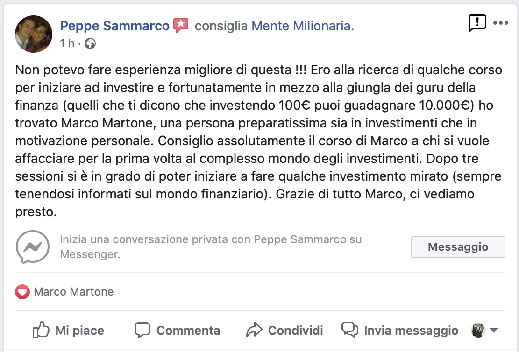
Task: Open Peppe Sammarco's profile picture
Action: [34, 34]
